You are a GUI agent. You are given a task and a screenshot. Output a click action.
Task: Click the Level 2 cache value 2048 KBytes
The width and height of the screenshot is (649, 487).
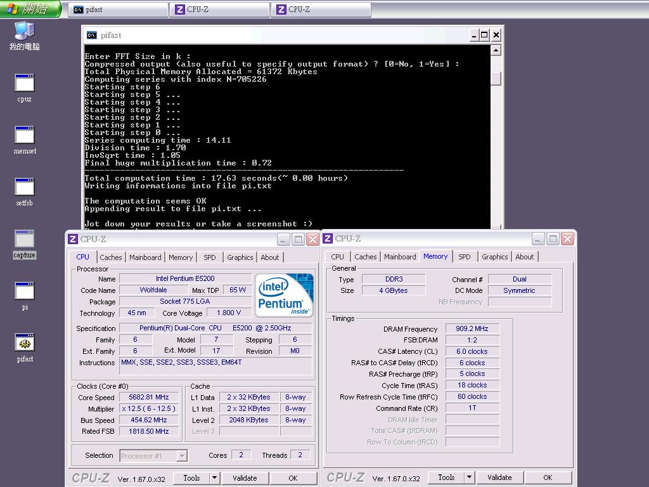tap(248, 420)
